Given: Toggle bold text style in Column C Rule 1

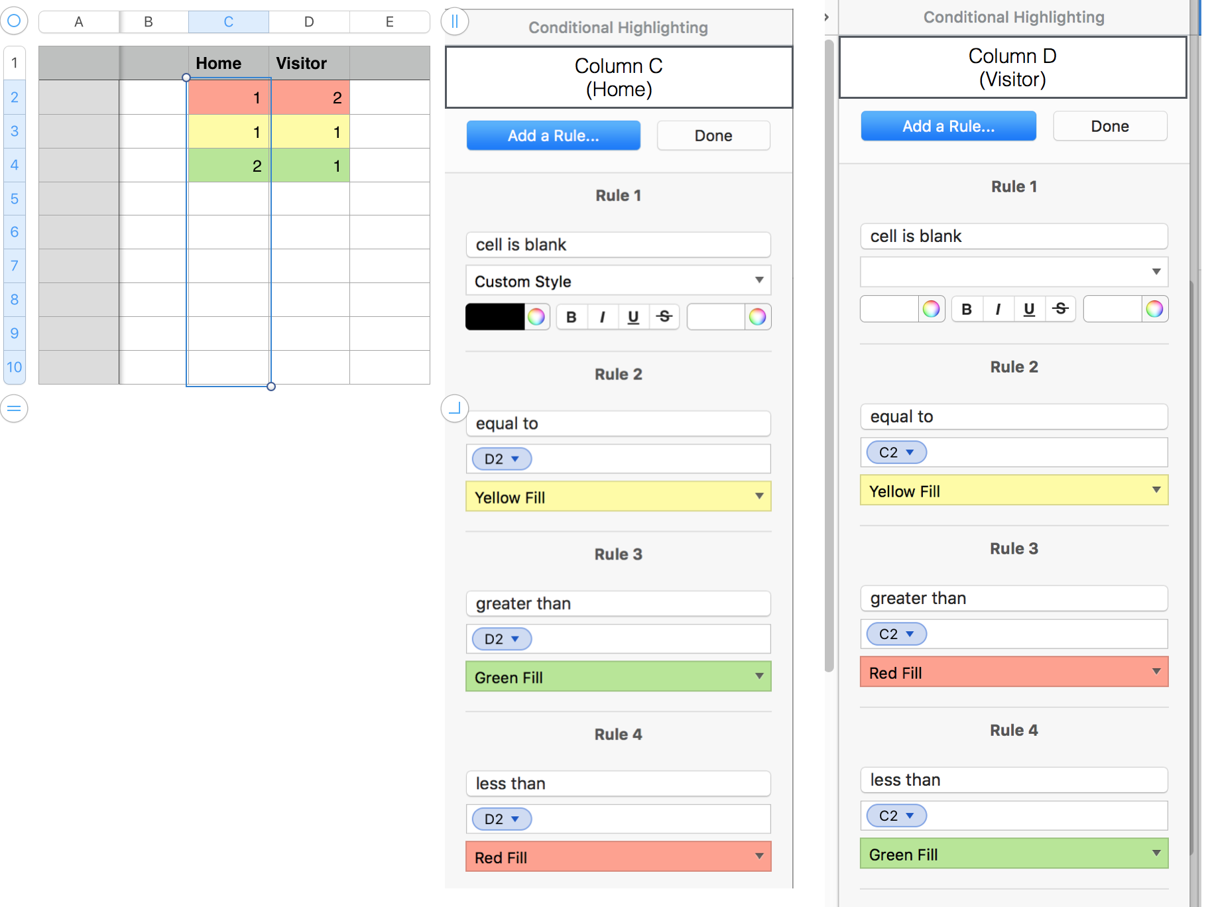Looking at the screenshot, I should tap(571, 317).
